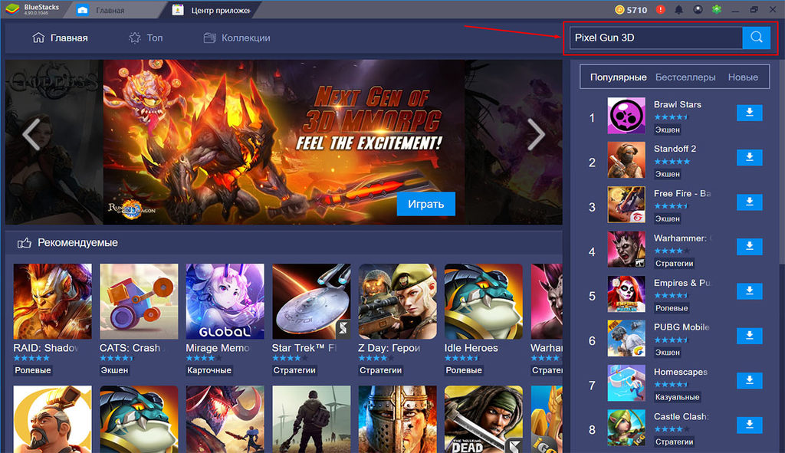Open the Топ navigation item
Viewport: 785px width, 453px height.
(x=146, y=38)
